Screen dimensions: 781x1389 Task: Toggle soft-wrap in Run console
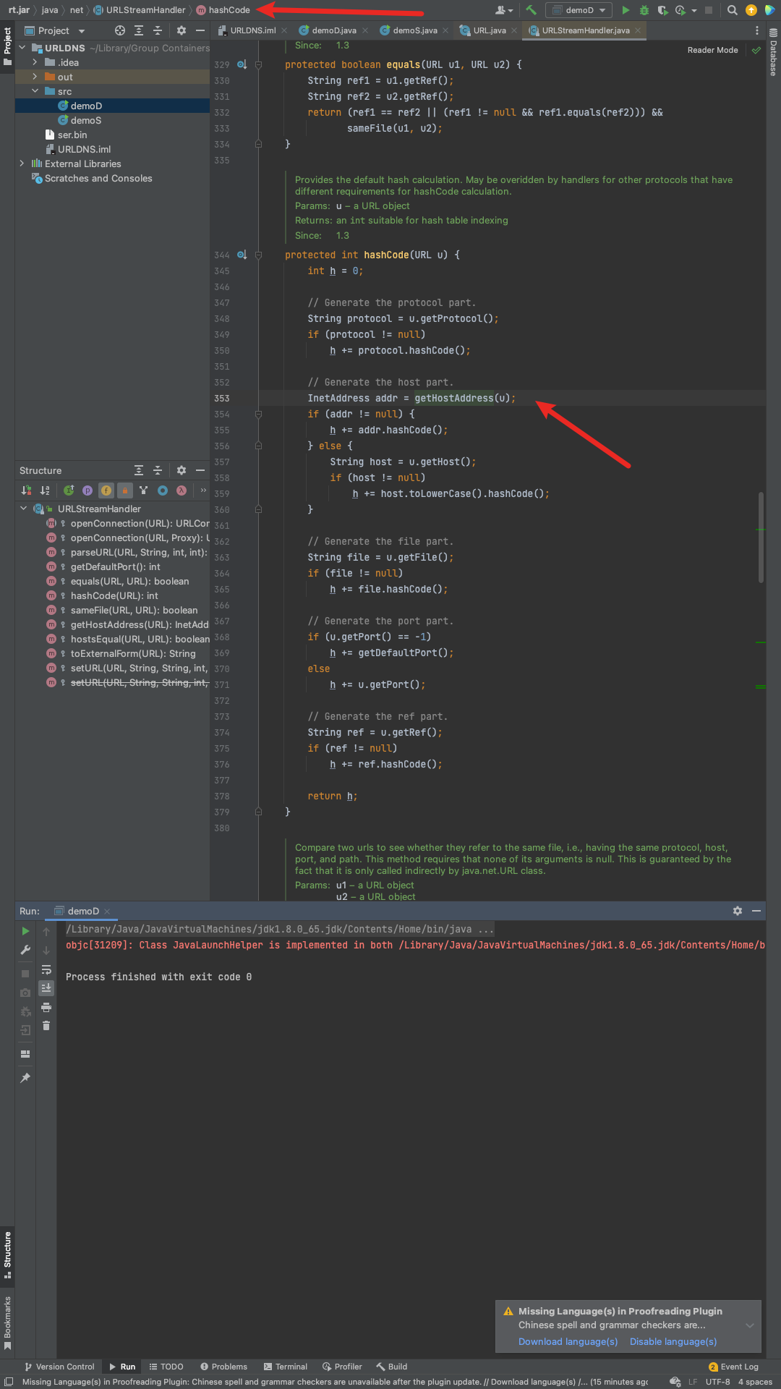click(x=46, y=969)
